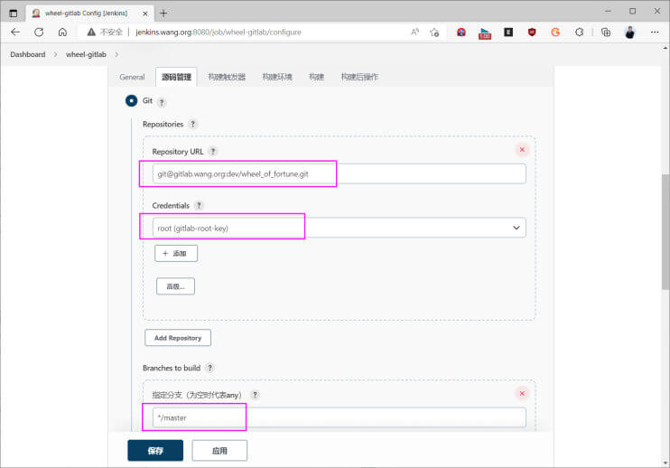Open a new browser tab
Image resolution: width=670 pixels, height=468 pixels.
pos(163,14)
